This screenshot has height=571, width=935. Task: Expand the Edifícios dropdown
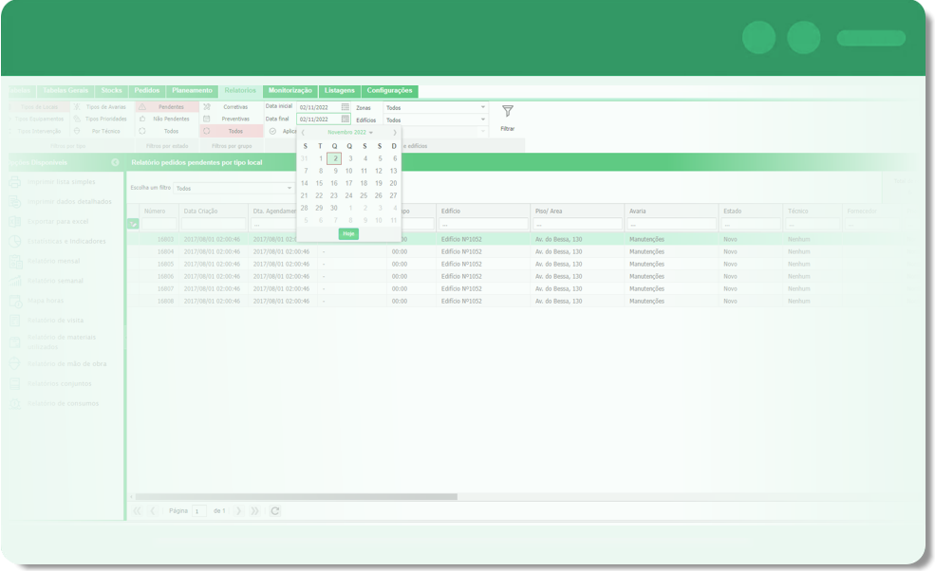tap(435, 120)
